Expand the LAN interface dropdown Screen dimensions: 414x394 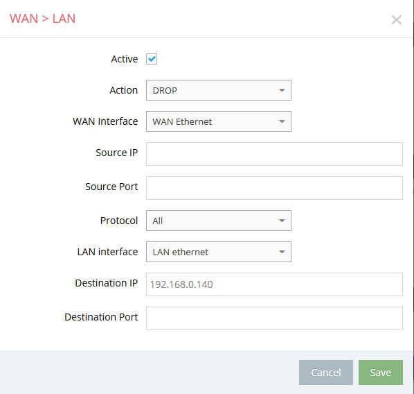(219, 252)
